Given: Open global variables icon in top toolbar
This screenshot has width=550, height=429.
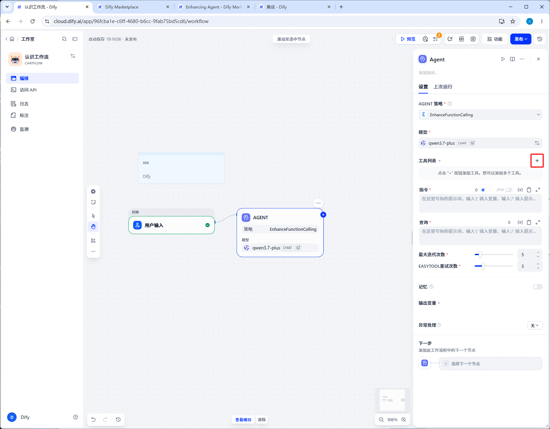Looking at the screenshot, I should [x=473, y=39].
